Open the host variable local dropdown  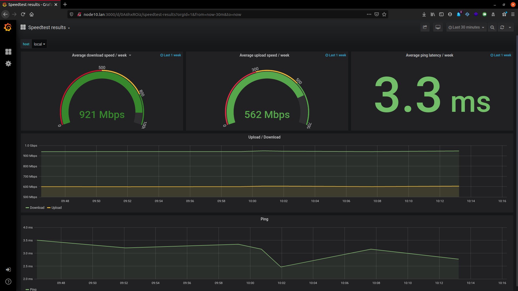[39, 44]
